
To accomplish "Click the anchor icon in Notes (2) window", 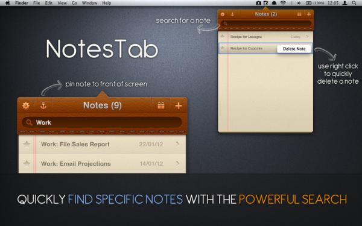I will [x=232, y=14].
